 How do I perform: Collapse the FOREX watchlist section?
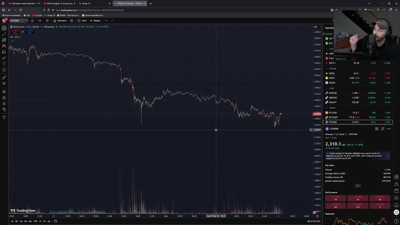[x=327, y=88]
